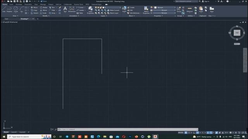The image size is (248, 139).
Task: Select the Polyline tool
Action: click(9, 9)
